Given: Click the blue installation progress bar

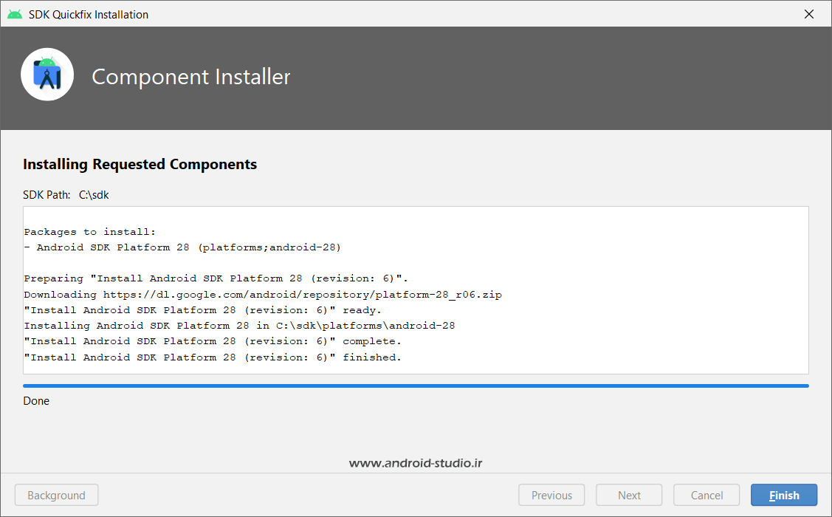Looking at the screenshot, I should click(416, 386).
